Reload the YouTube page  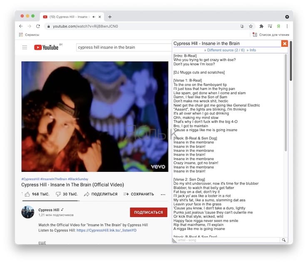tap(38, 26)
